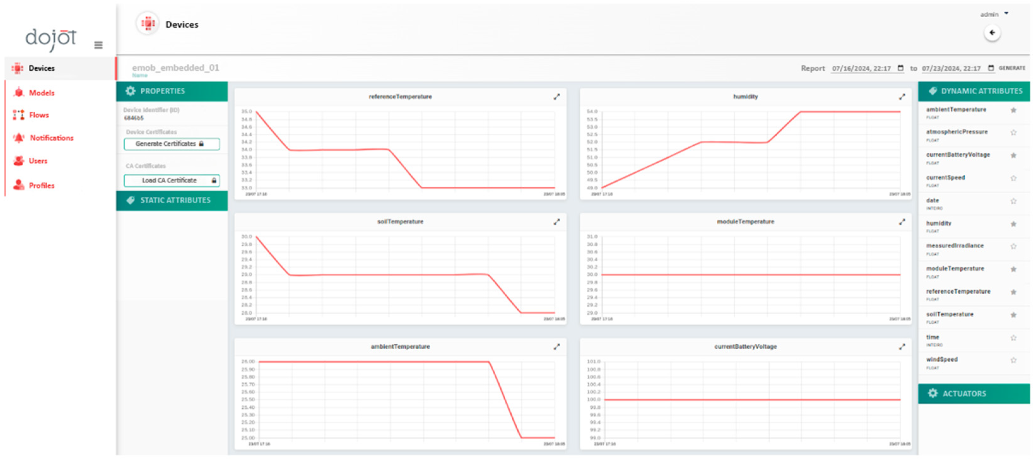
Task: Expand the humidity chart
Action: [x=902, y=97]
